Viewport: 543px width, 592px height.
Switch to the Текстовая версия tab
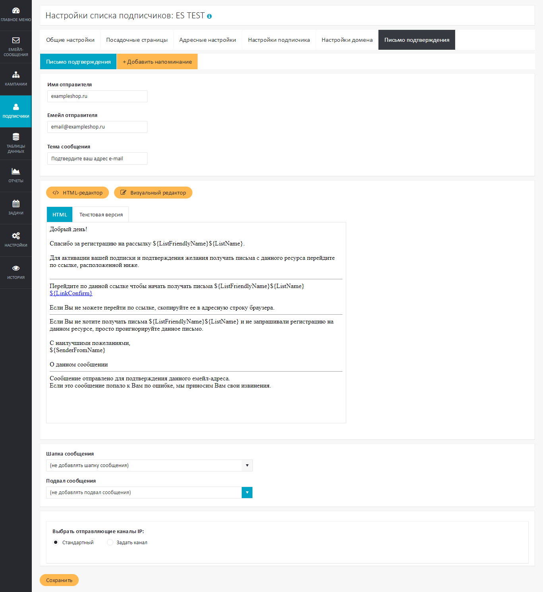pos(101,214)
